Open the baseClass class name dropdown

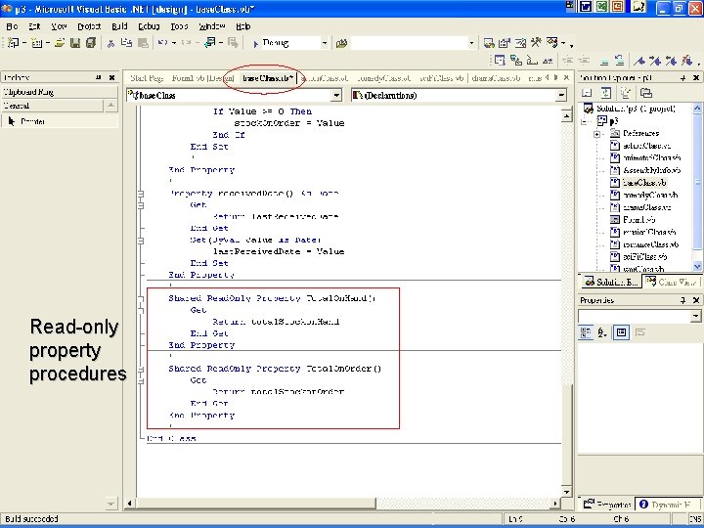point(335,96)
